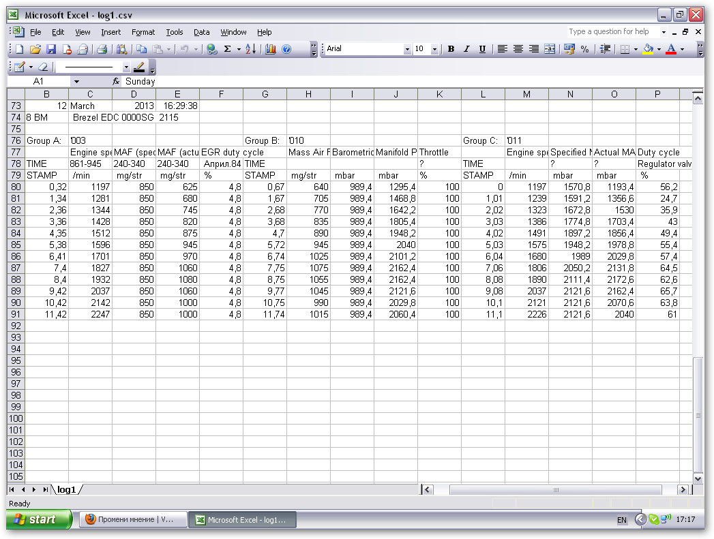The width and height of the screenshot is (714, 539).
Task: Switch to Firefox window in taskbar
Action: point(130,520)
